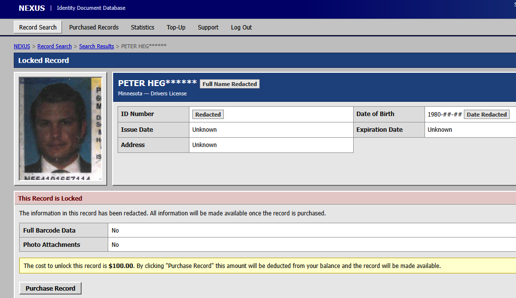Click Log Out in navigation bar
Viewport: 516px width, 298px height.
241,28
